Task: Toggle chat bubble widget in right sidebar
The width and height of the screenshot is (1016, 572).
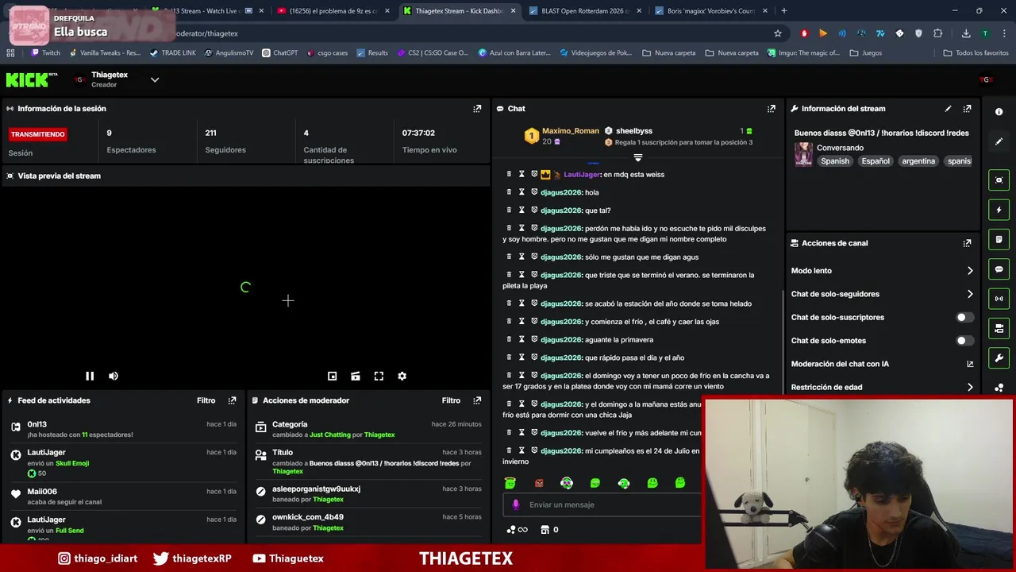Action: pos(999,269)
